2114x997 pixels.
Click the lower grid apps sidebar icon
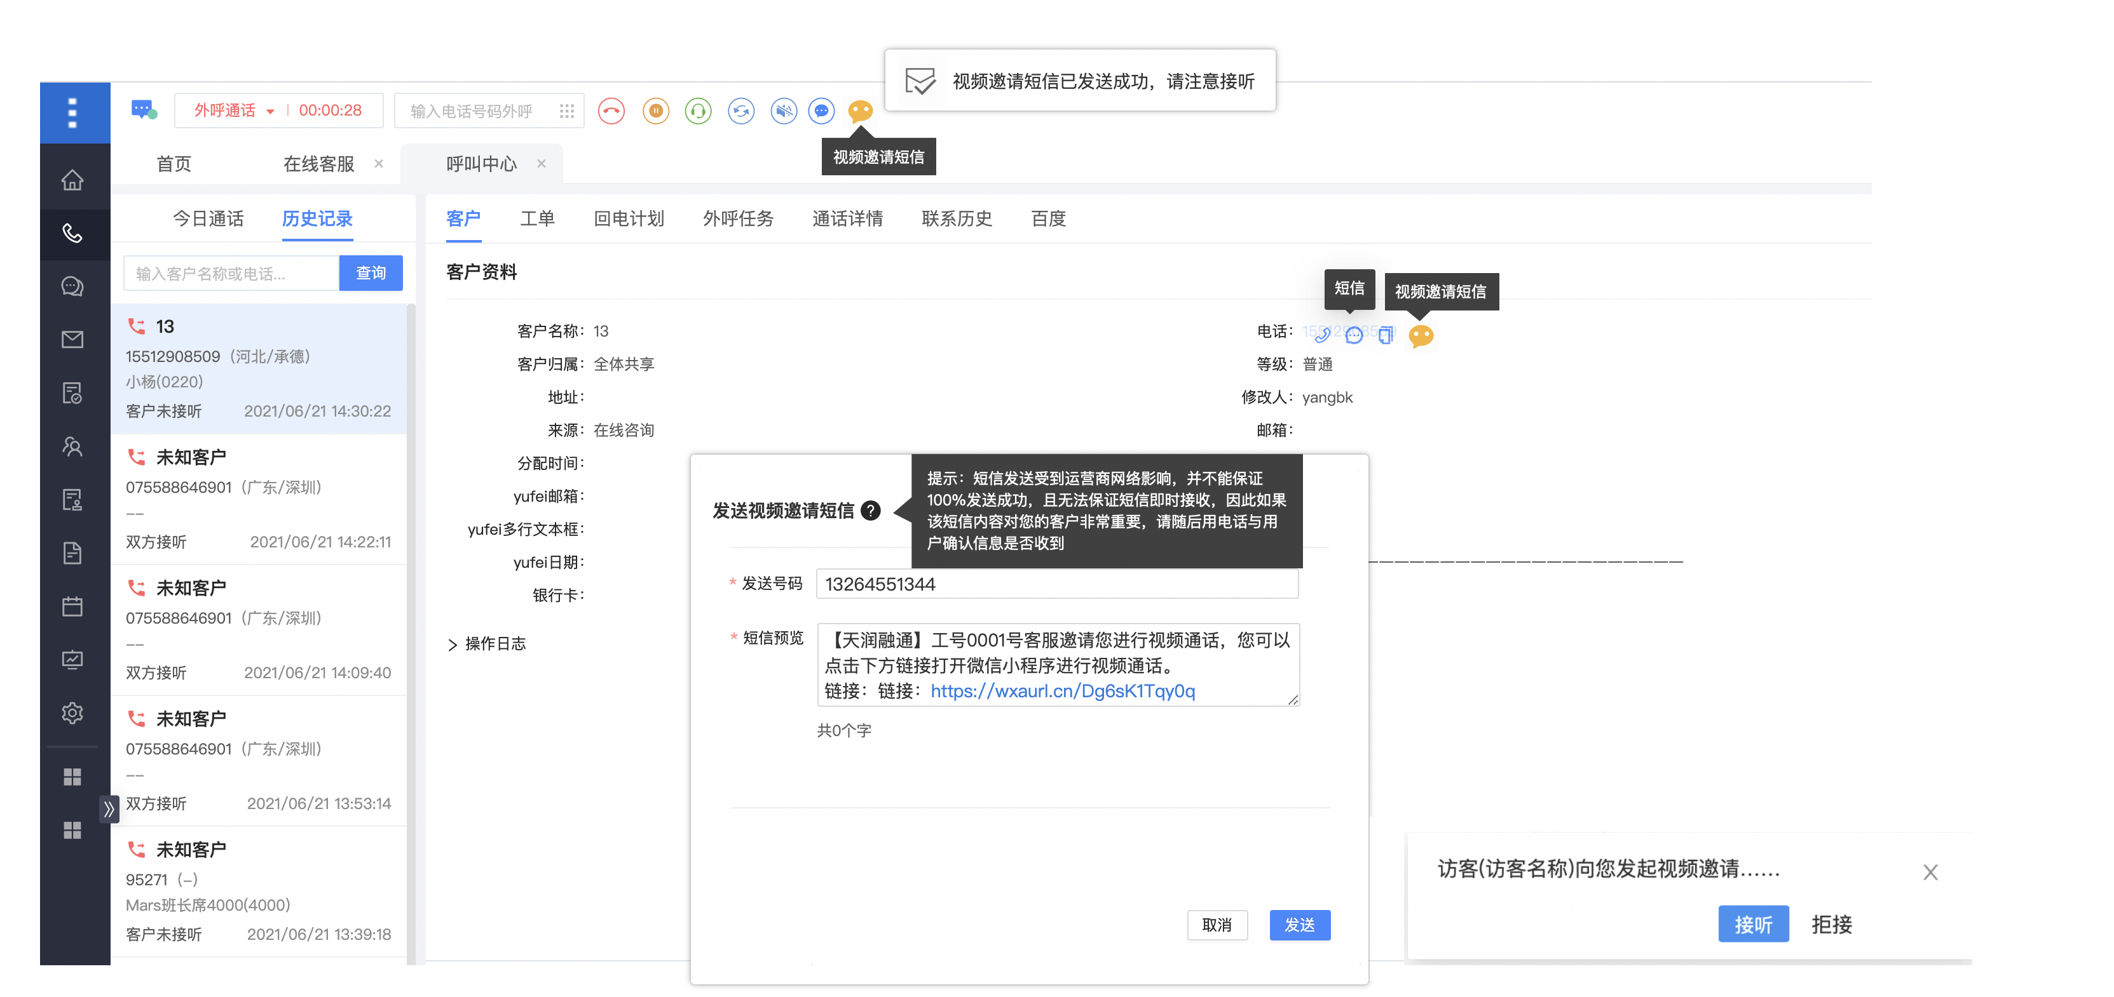coord(72,831)
